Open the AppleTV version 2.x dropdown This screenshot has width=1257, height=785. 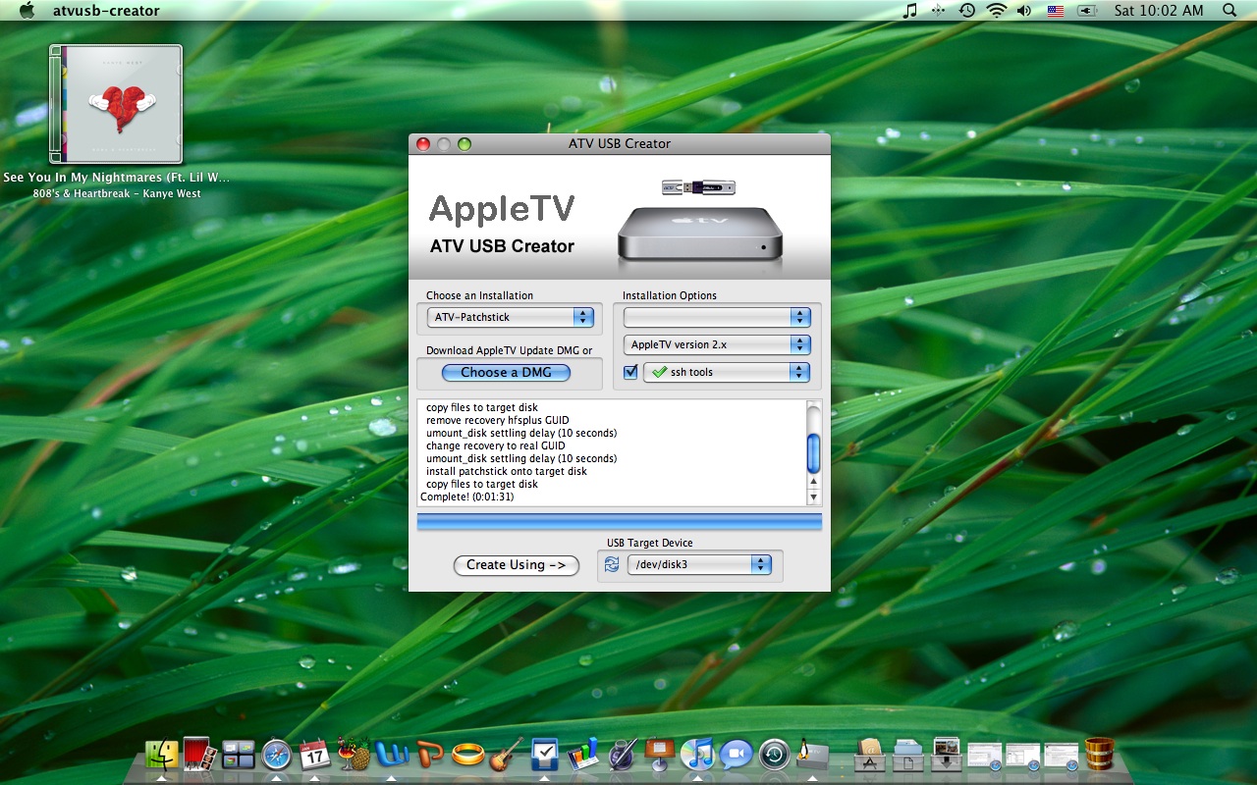tap(717, 344)
